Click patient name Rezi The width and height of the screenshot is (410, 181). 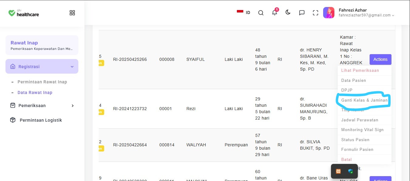(191, 109)
